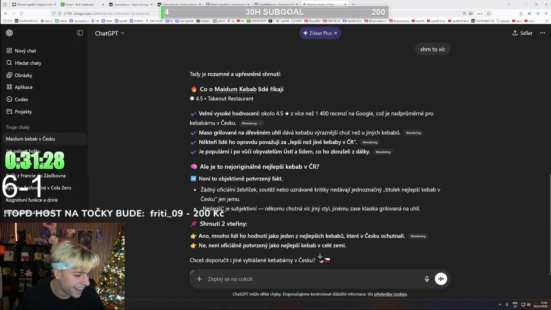
Task: Open the ChatGPT model selector dropdown
Action: 109,33
